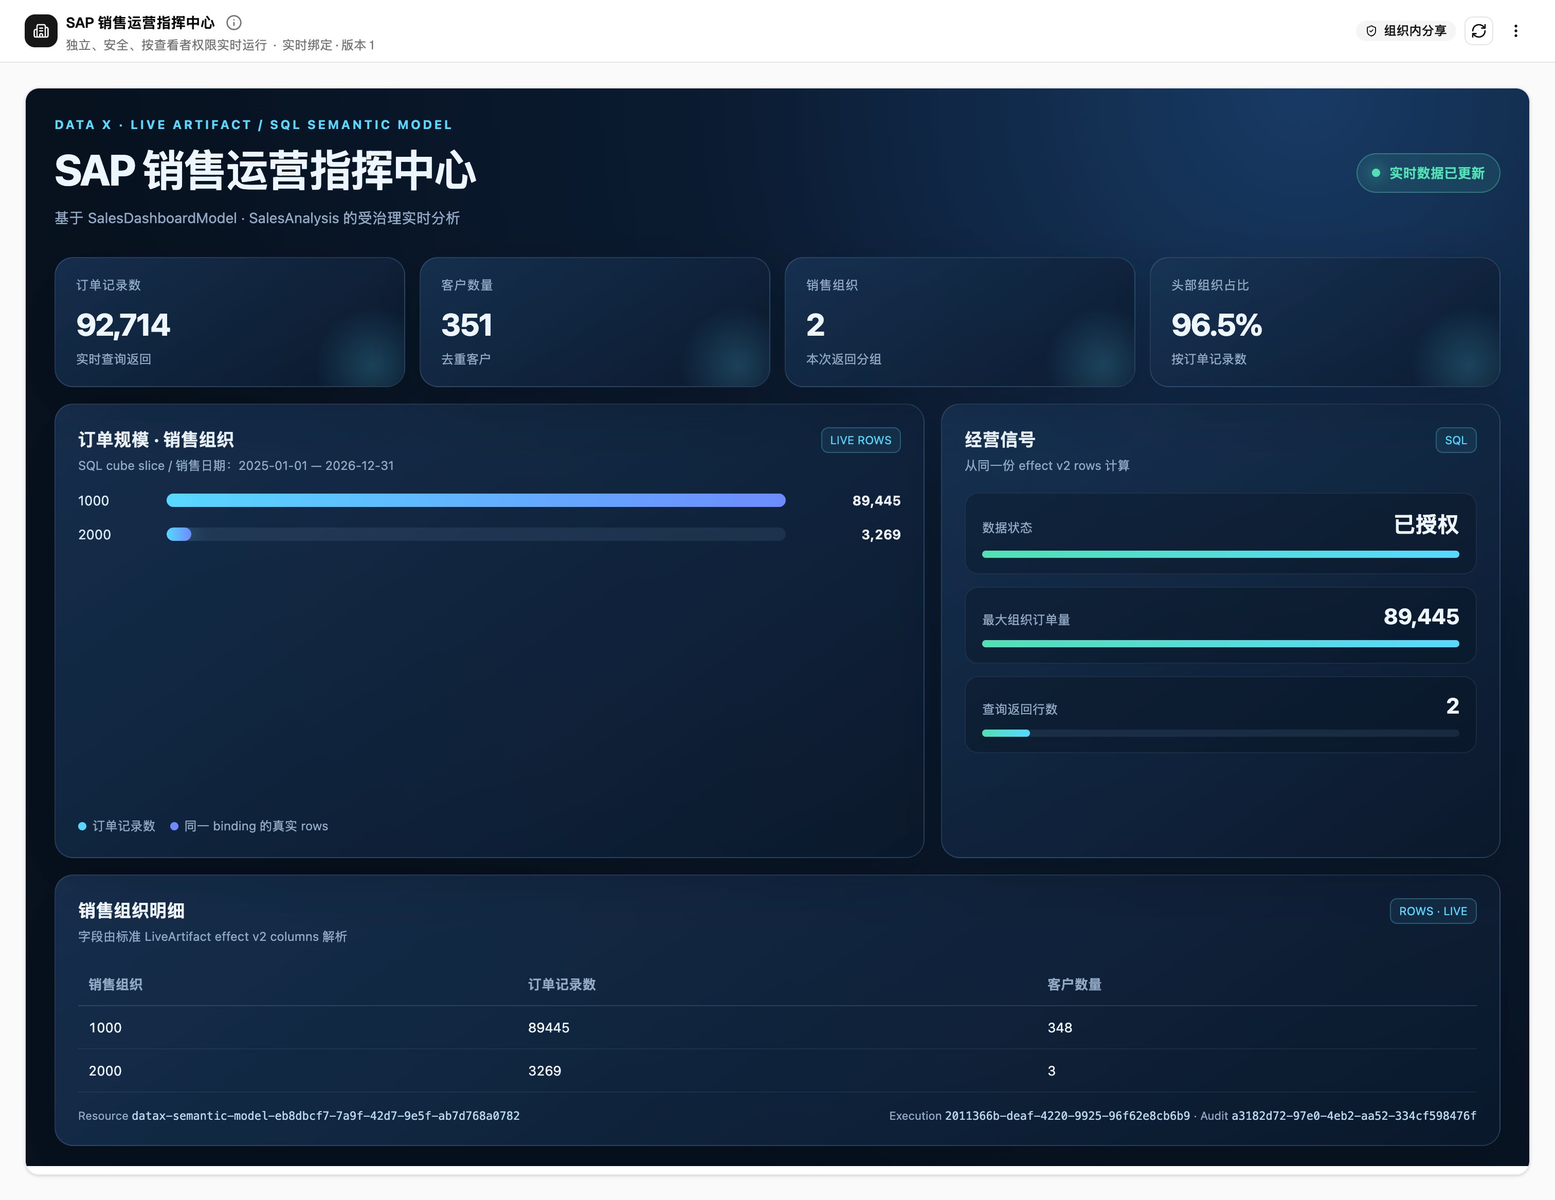
Task: Select the 客户数量 KPI card
Action: click(594, 322)
